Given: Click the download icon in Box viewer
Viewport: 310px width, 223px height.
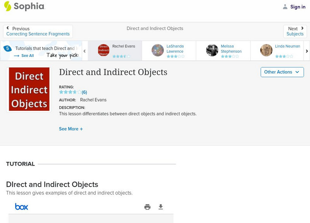Looking at the screenshot, I should tap(161, 207).
